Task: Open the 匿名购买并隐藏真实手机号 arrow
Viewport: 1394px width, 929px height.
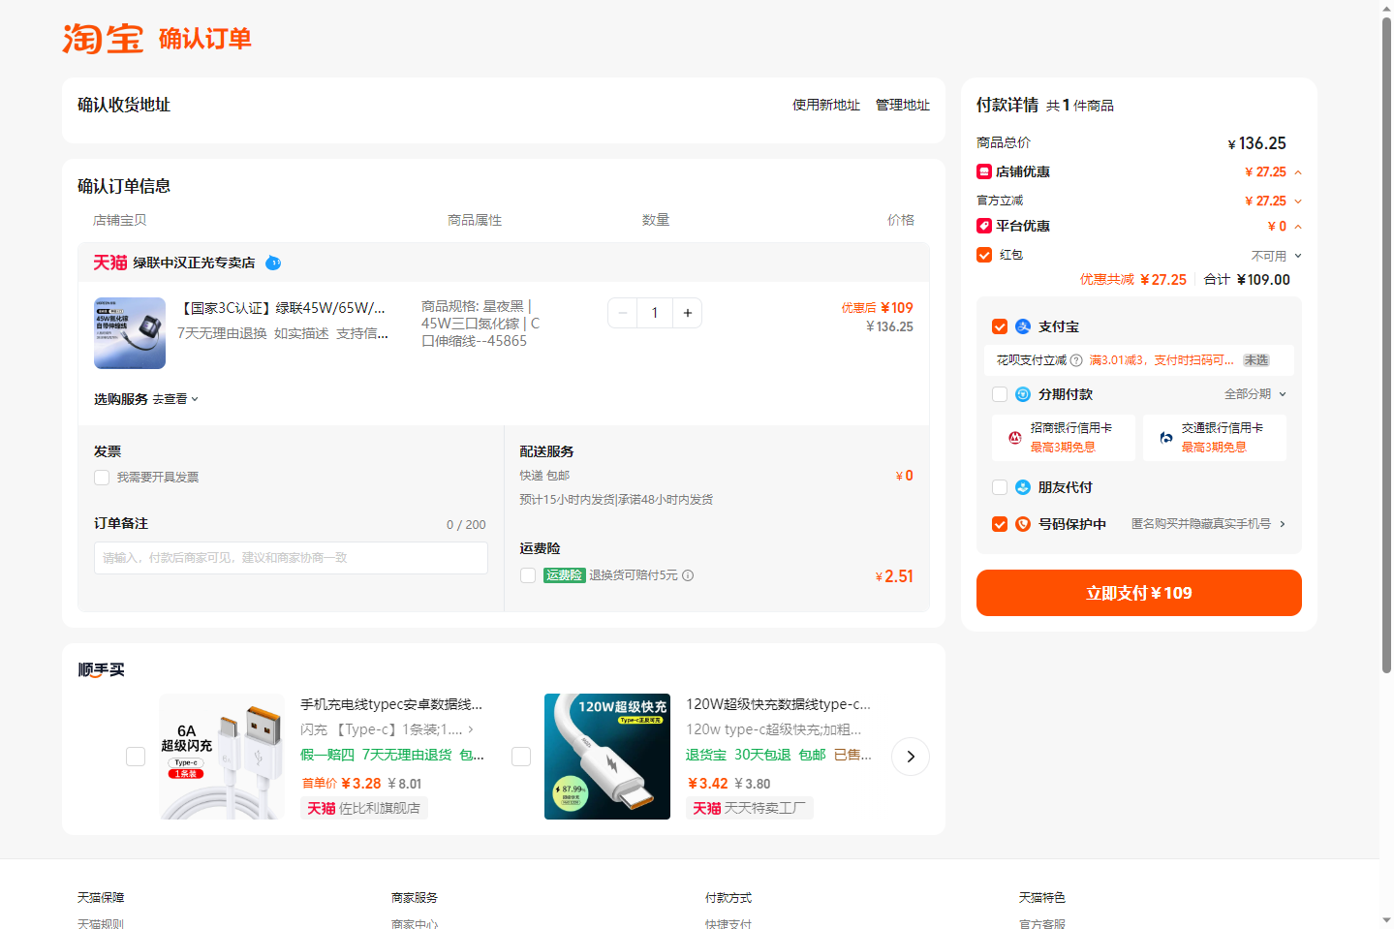Action: [x=1283, y=524]
